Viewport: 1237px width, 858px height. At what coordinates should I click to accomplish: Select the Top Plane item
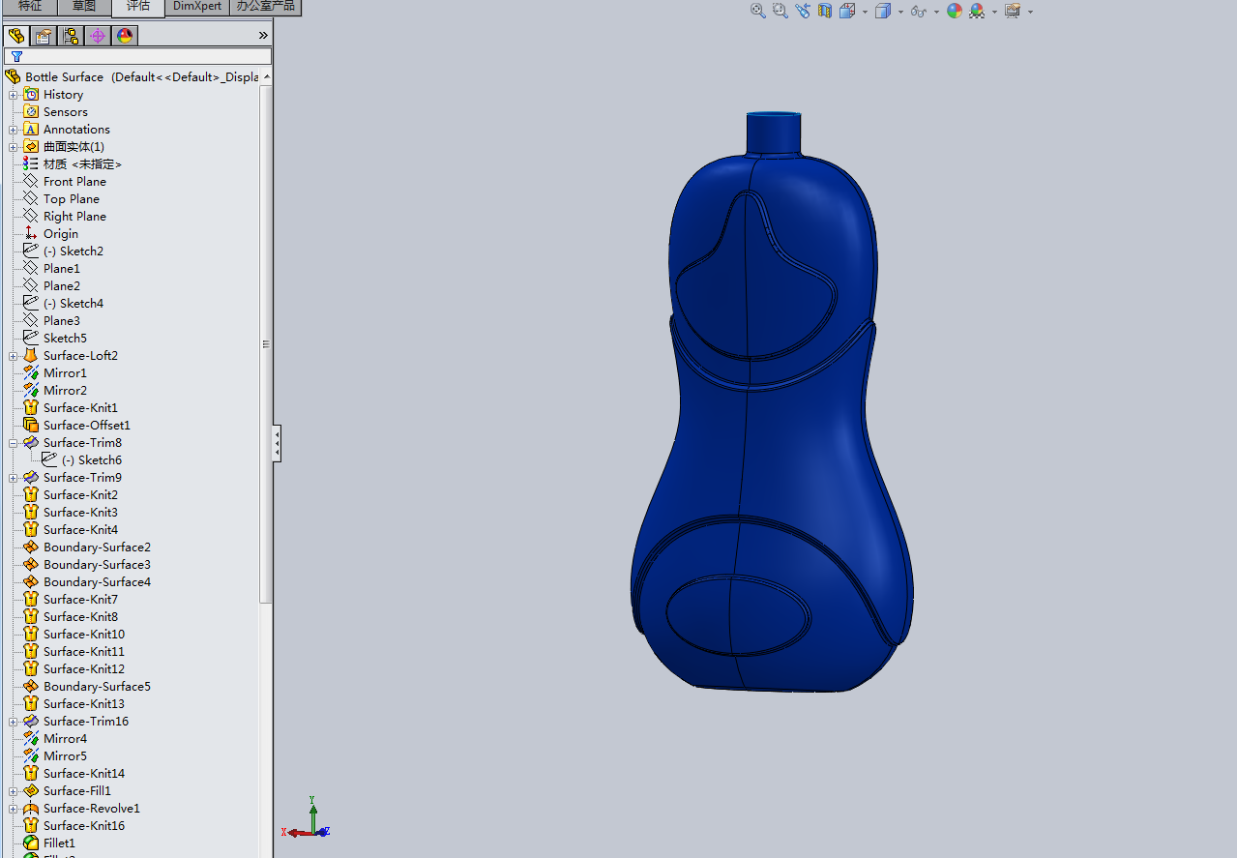[71, 199]
